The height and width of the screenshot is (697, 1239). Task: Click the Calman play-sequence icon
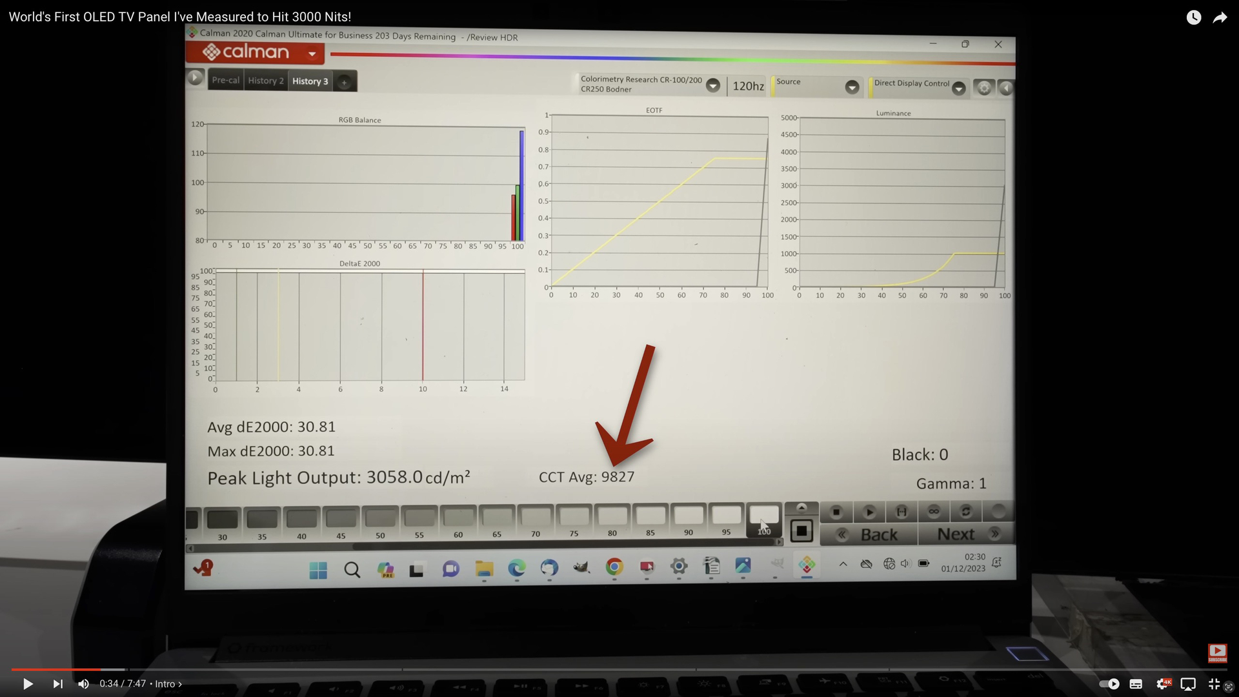[x=869, y=512]
